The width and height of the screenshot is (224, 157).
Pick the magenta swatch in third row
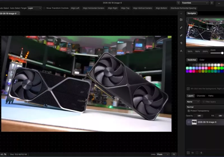(191, 71)
